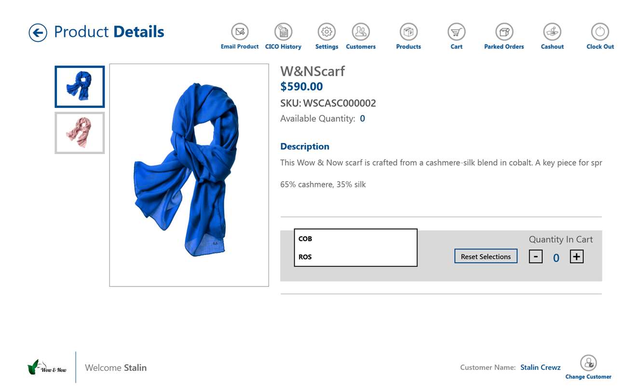625x390 pixels.
Task: Open the Cart icon
Action: coord(456,32)
